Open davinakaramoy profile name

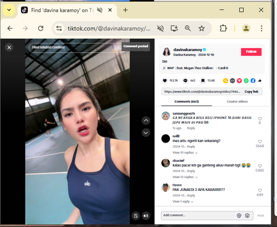pos(188,49)
